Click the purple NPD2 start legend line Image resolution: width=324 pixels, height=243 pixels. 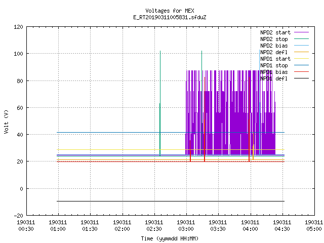point(302,32)
